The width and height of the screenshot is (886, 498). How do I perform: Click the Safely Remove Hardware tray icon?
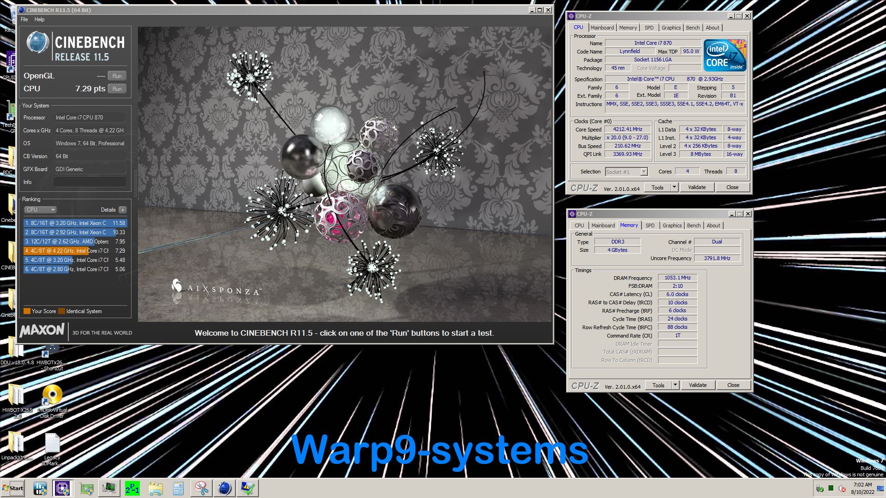820,488
